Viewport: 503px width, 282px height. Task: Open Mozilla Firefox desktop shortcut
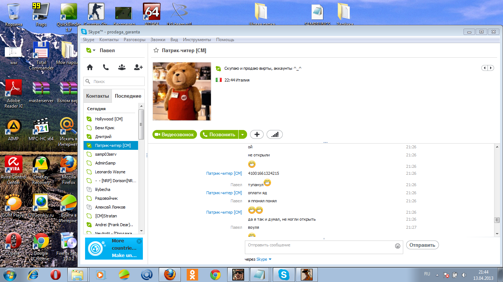click(68, 170)
